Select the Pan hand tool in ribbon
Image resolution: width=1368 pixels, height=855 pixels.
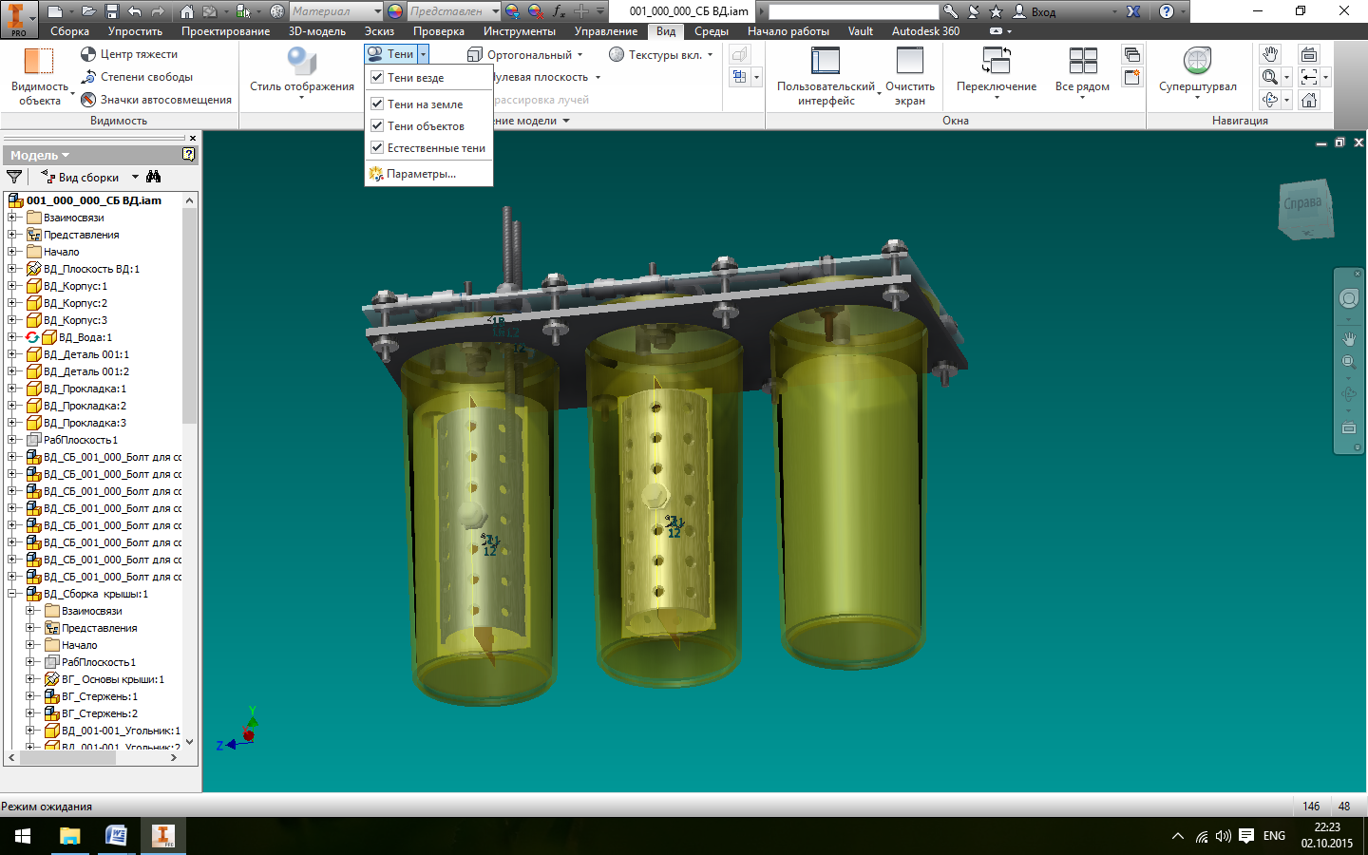point(1270,54)
